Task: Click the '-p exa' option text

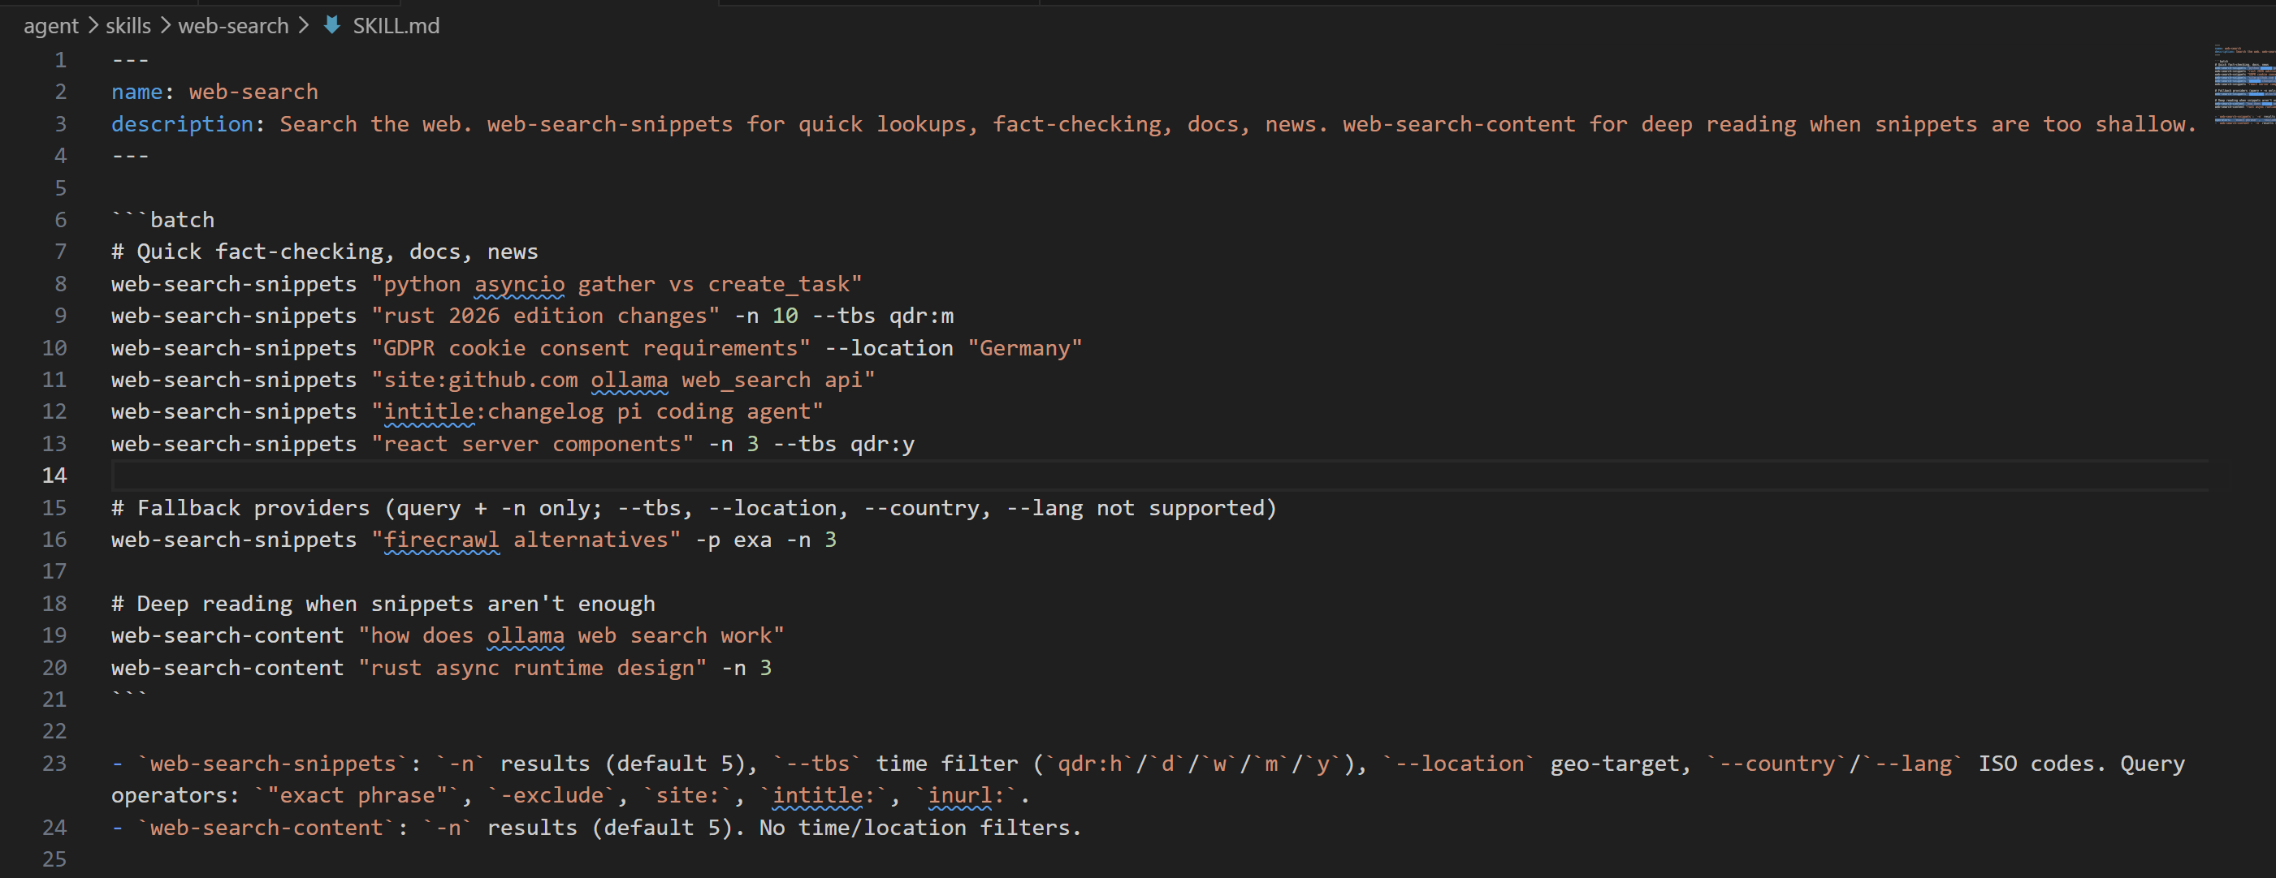Action: (733, 540)
